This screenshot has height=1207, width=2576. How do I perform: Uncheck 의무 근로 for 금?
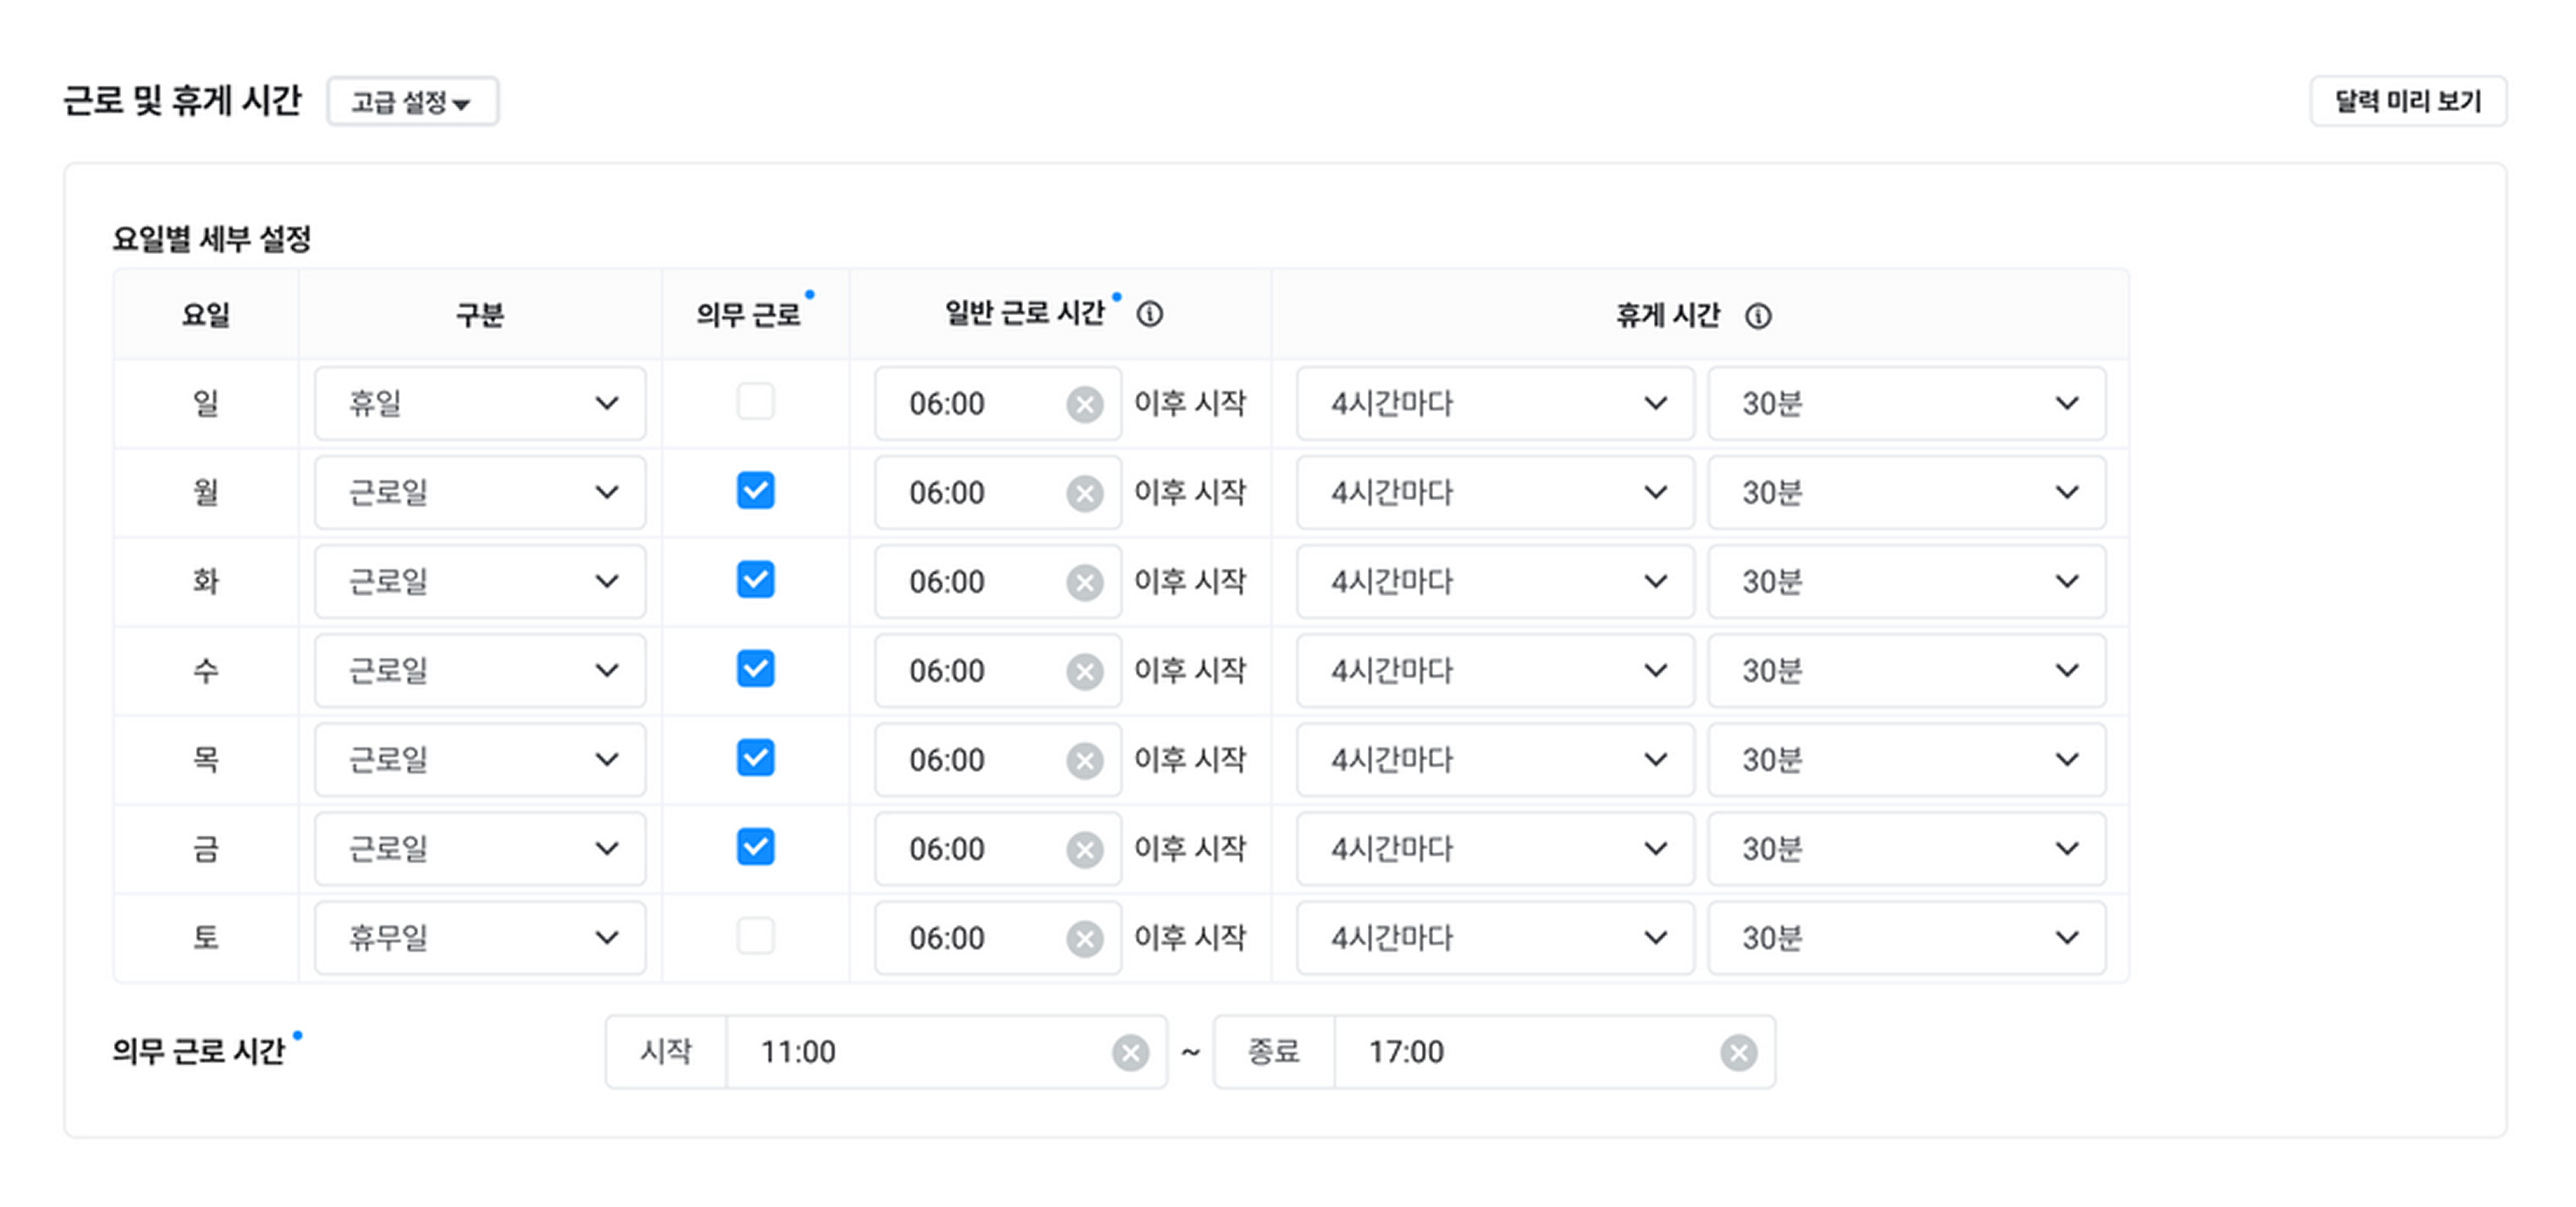point(755,847)
